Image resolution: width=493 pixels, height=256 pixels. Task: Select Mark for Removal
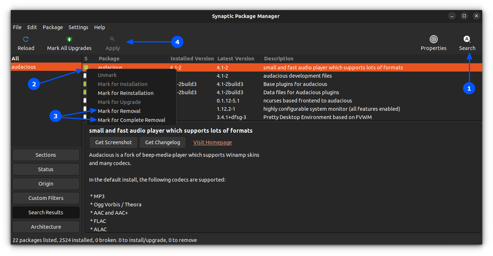pos(132,111)
